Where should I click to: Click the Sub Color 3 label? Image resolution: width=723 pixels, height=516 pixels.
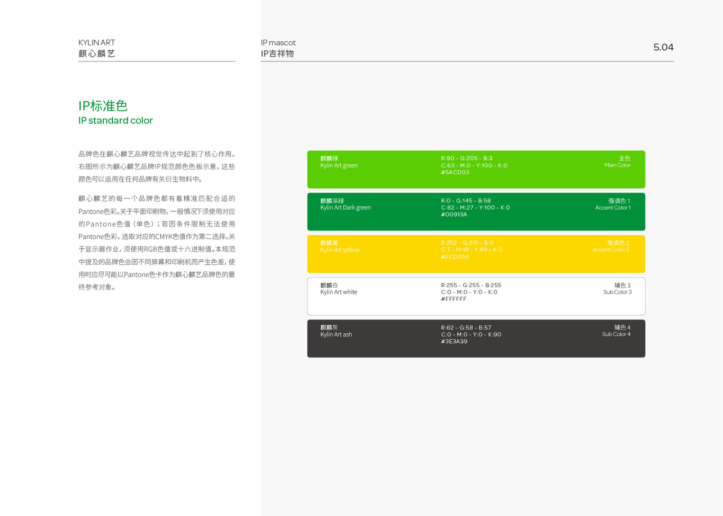point(617,292)
